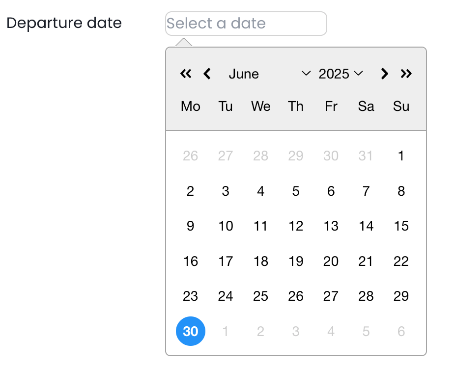Advance to the next month arrow
This screenshot has height=365, width=455.
[384, 74]
